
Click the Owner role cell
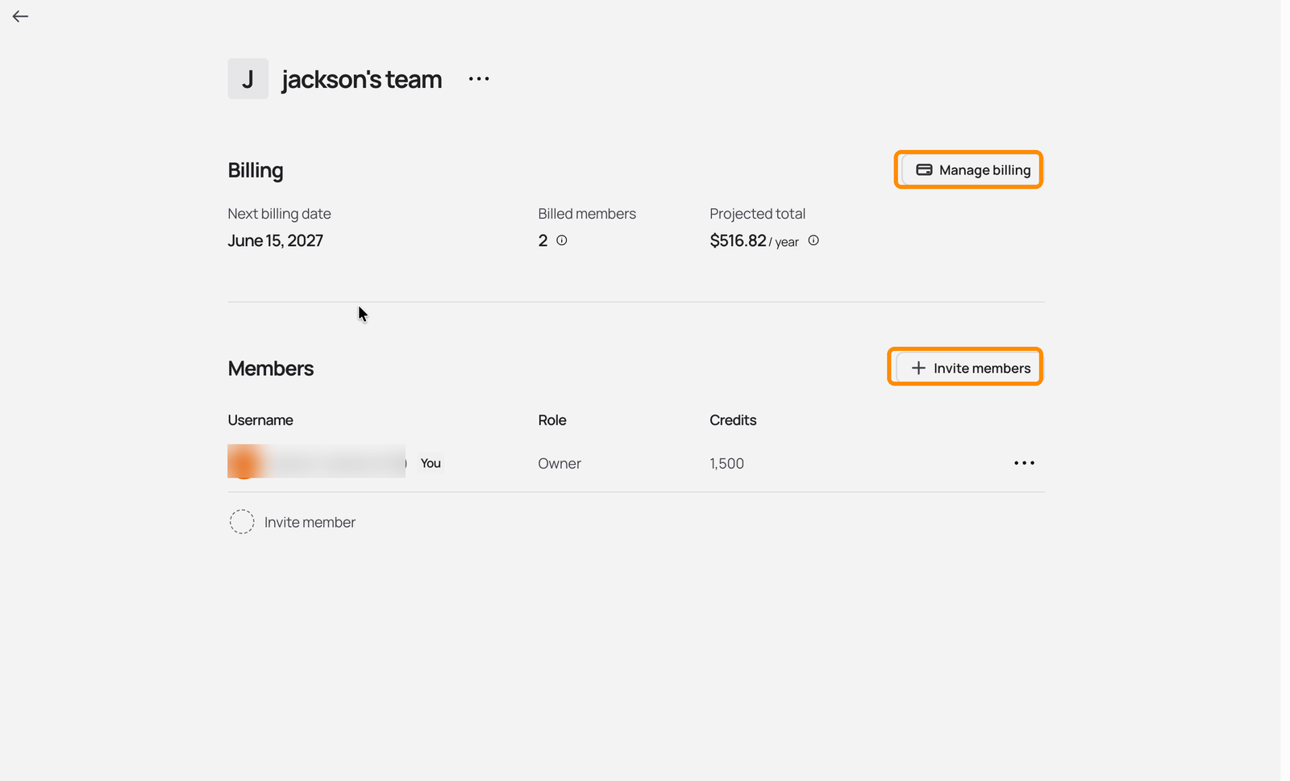560,464
